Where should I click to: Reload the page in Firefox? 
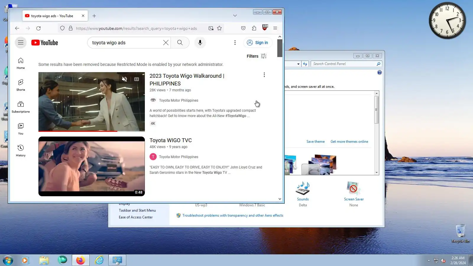[x=38, y=28]
